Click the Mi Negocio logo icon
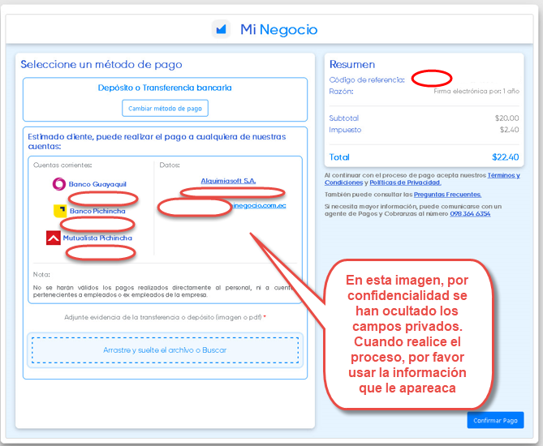 pyautogui.click(x=221, y=29)
